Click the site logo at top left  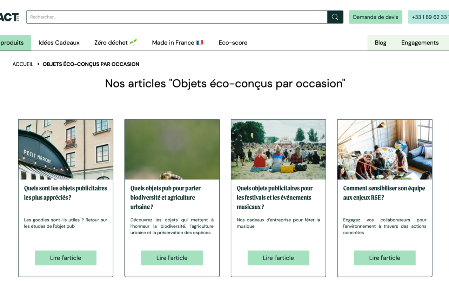click(9, 17)
